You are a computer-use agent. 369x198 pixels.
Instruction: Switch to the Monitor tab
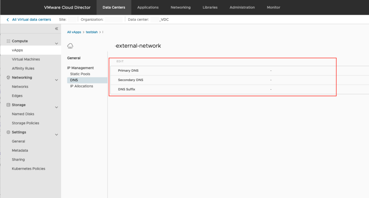coord(274,8)
